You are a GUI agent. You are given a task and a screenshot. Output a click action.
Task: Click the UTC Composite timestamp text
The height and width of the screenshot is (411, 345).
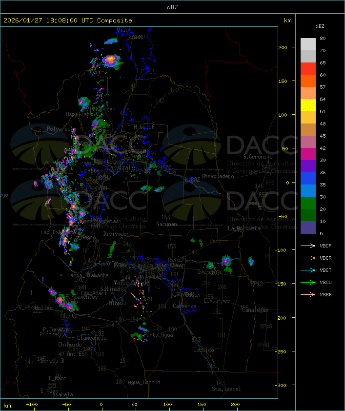coord(68,21)
